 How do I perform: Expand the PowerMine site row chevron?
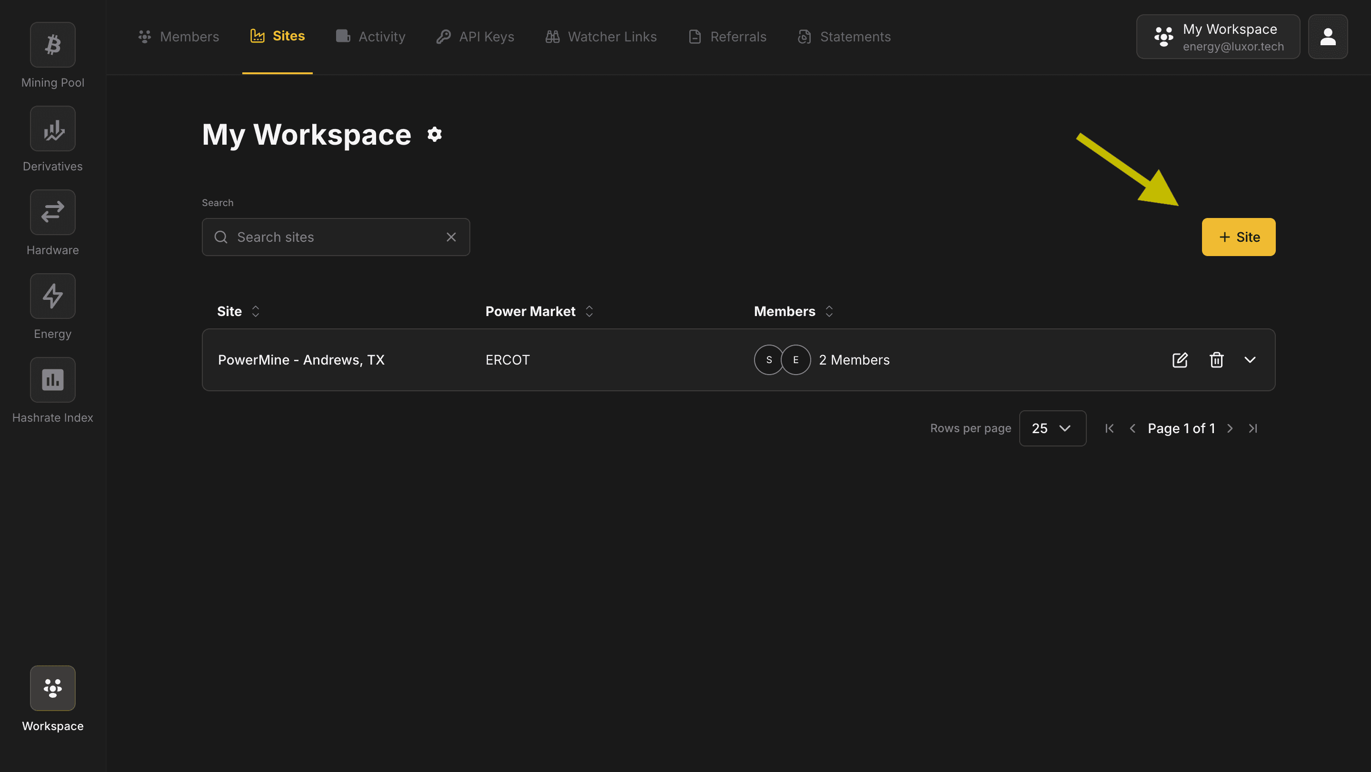[x=1250, y=360]
